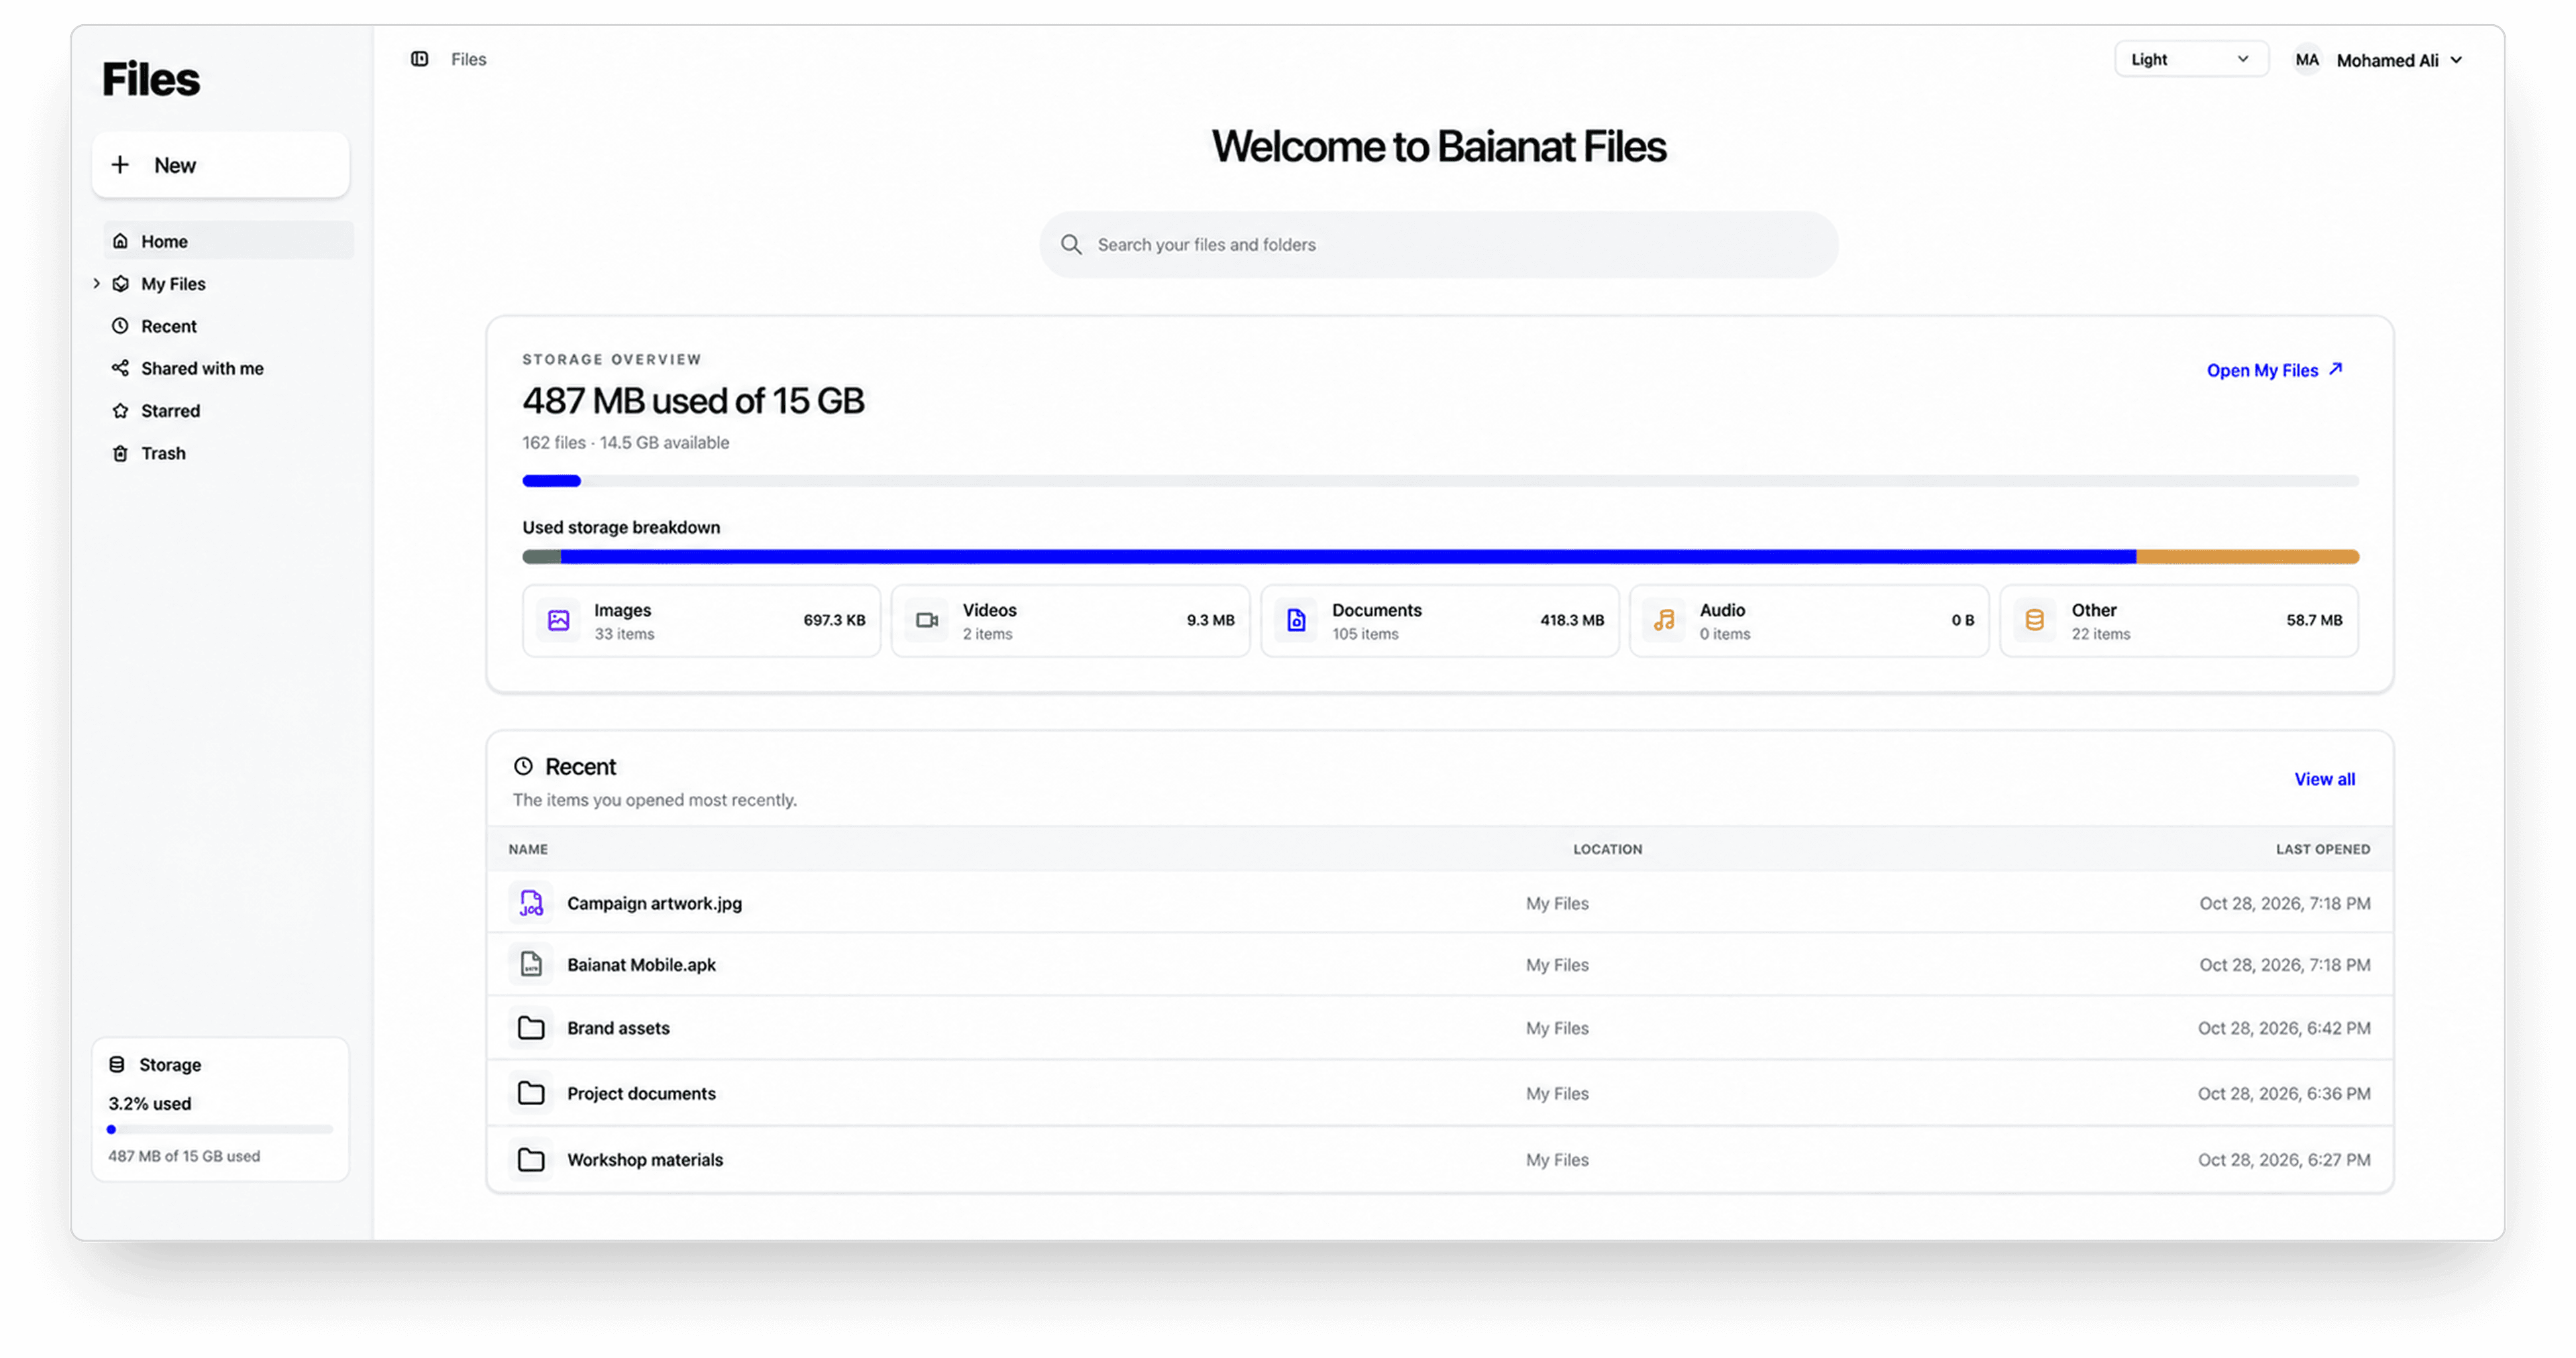Click the sidebar storage usage bar
Screen dimensions: 2576x1358
pyautogui.click(x=220, y=1129)
